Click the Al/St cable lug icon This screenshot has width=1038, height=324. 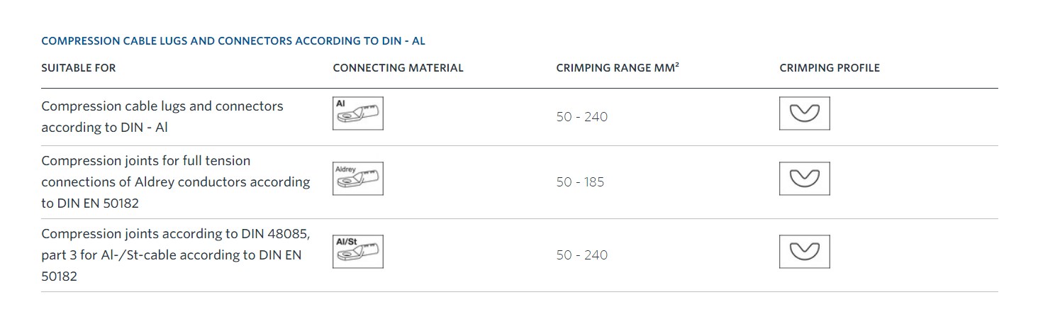coord(358,252)
